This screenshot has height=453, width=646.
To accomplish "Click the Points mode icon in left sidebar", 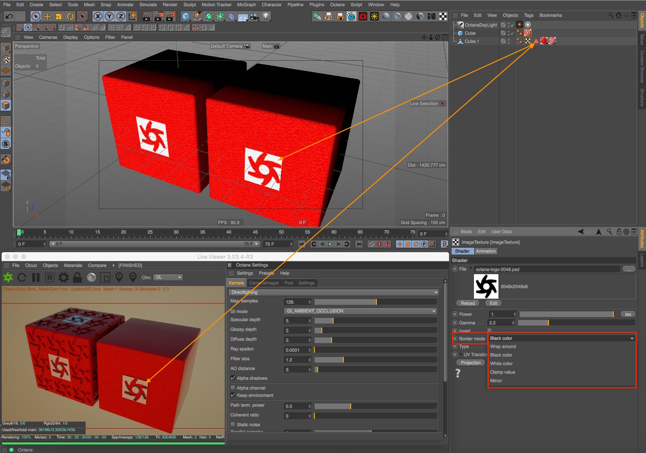I will [6, 83].
